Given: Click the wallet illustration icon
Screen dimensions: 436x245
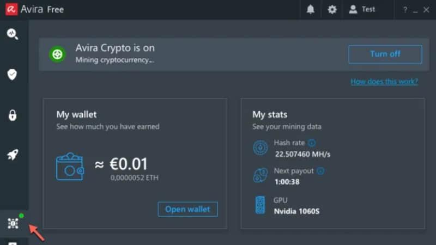Looking at the screenshot, I should point(70,167).
